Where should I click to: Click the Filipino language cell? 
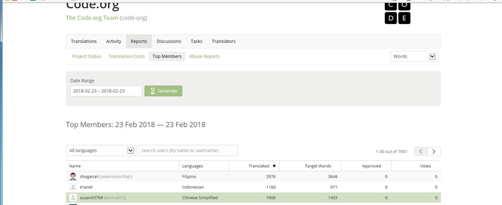point(189,177)
